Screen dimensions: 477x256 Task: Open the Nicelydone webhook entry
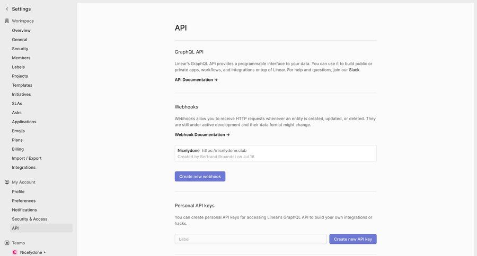click(275, 153)
